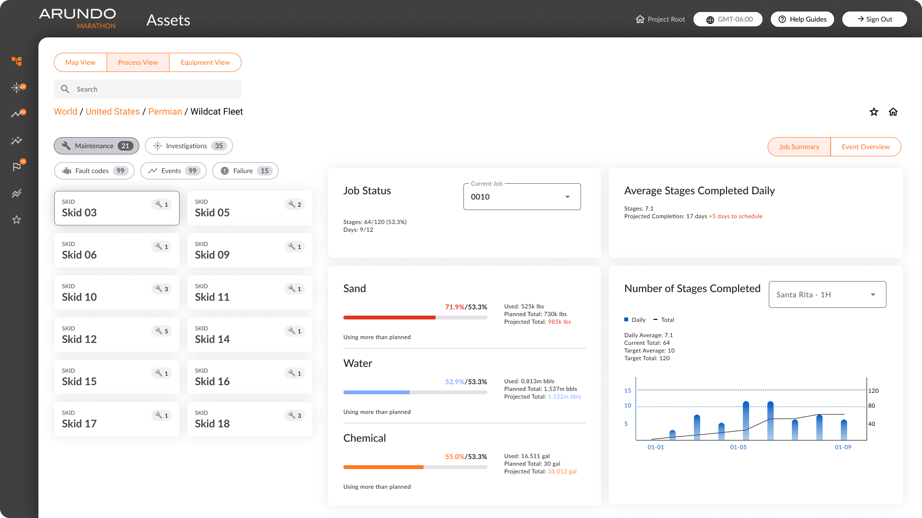This screenshot has width=922, height=518.
Task: Click the Sand usage progress bar
Action: tap(415, 318)
